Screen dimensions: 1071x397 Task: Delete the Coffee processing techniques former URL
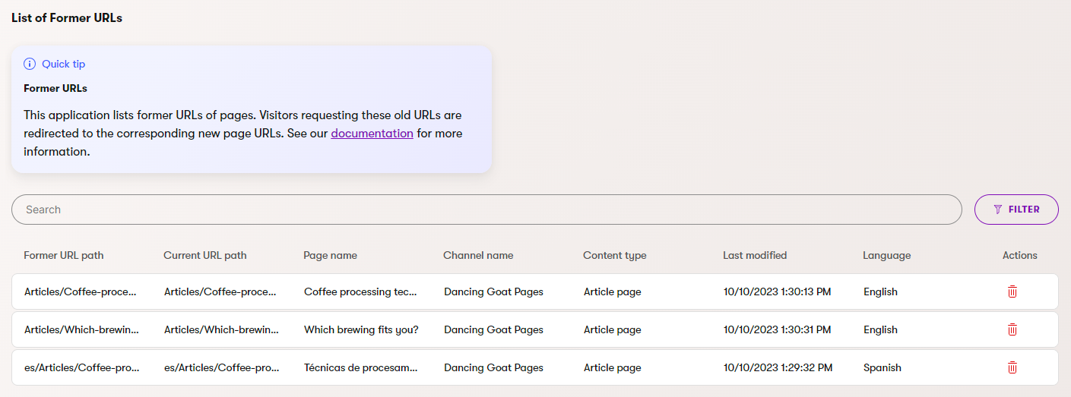(1012, 291)
